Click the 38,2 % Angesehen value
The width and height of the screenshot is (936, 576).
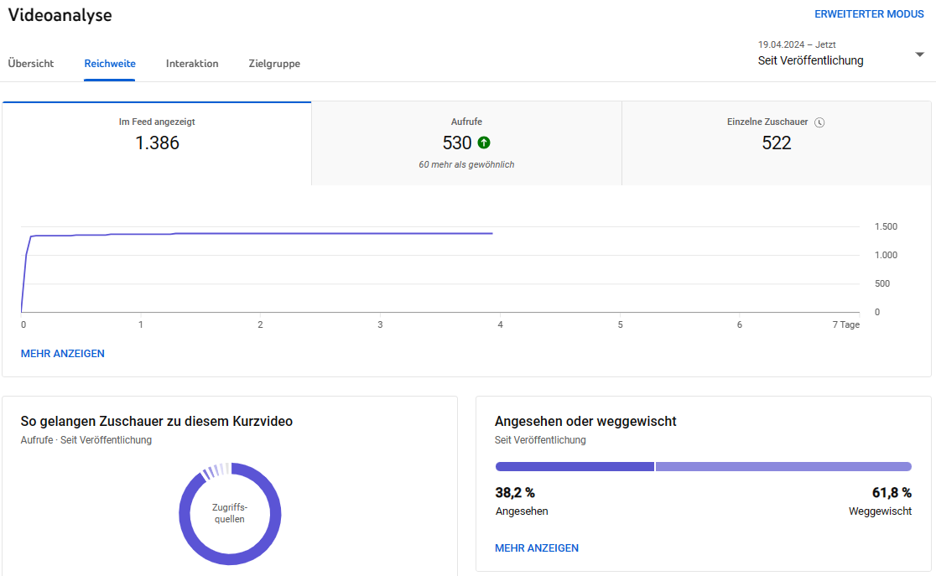[515, 493]
